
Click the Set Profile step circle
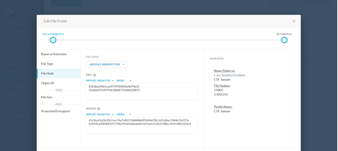click(284, 40)
